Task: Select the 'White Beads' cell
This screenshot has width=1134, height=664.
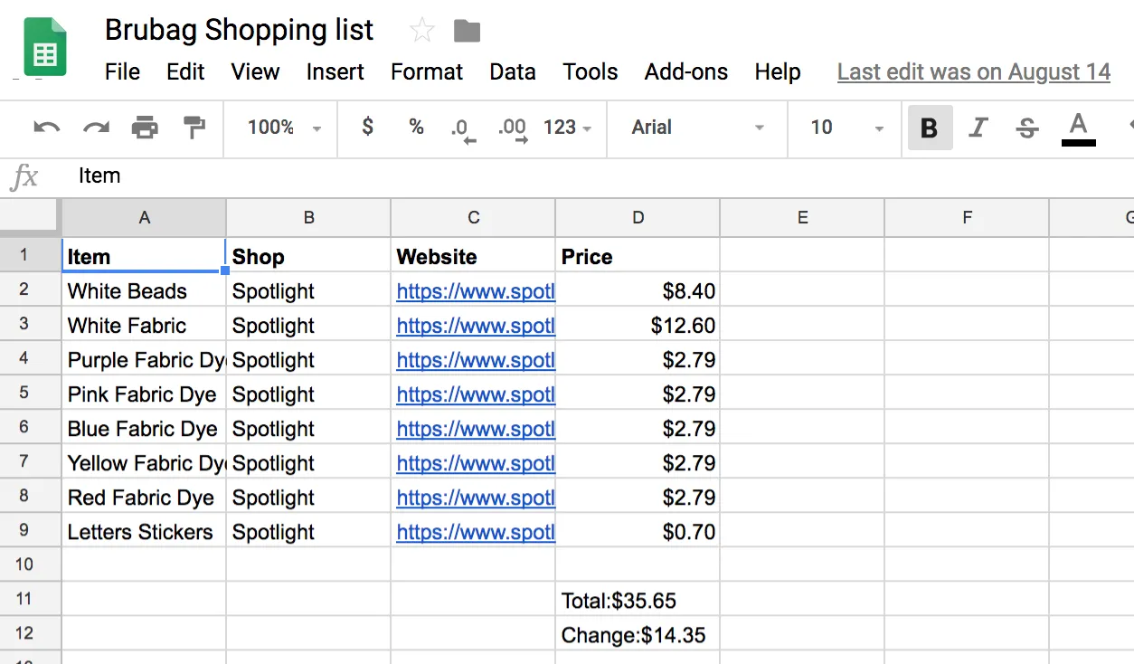Action: point(144,291)
